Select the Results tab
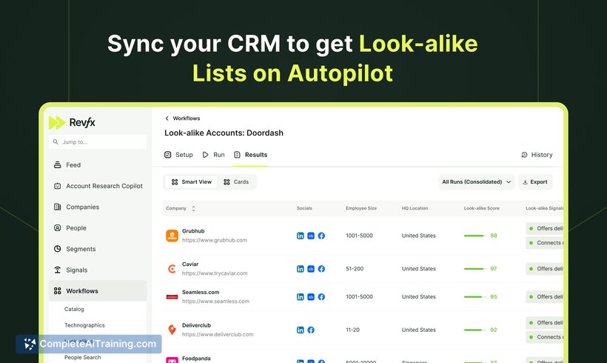Image resolution: width=607 pixels, height=363 pixels. coord(250,155)
